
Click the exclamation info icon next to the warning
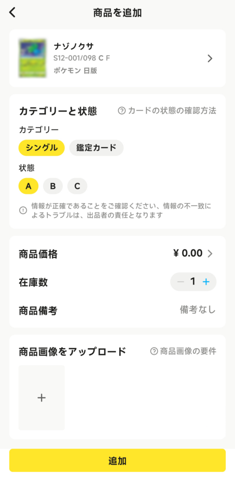pos(23,210)
